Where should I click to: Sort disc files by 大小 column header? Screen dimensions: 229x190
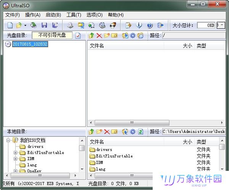(179, 46)
